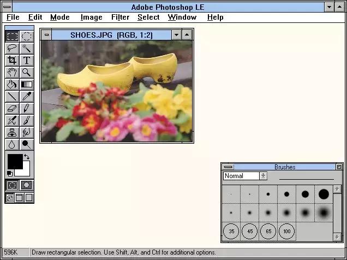Open the Image menu
This screenshot has height=260, width=347.
[91, 17]
